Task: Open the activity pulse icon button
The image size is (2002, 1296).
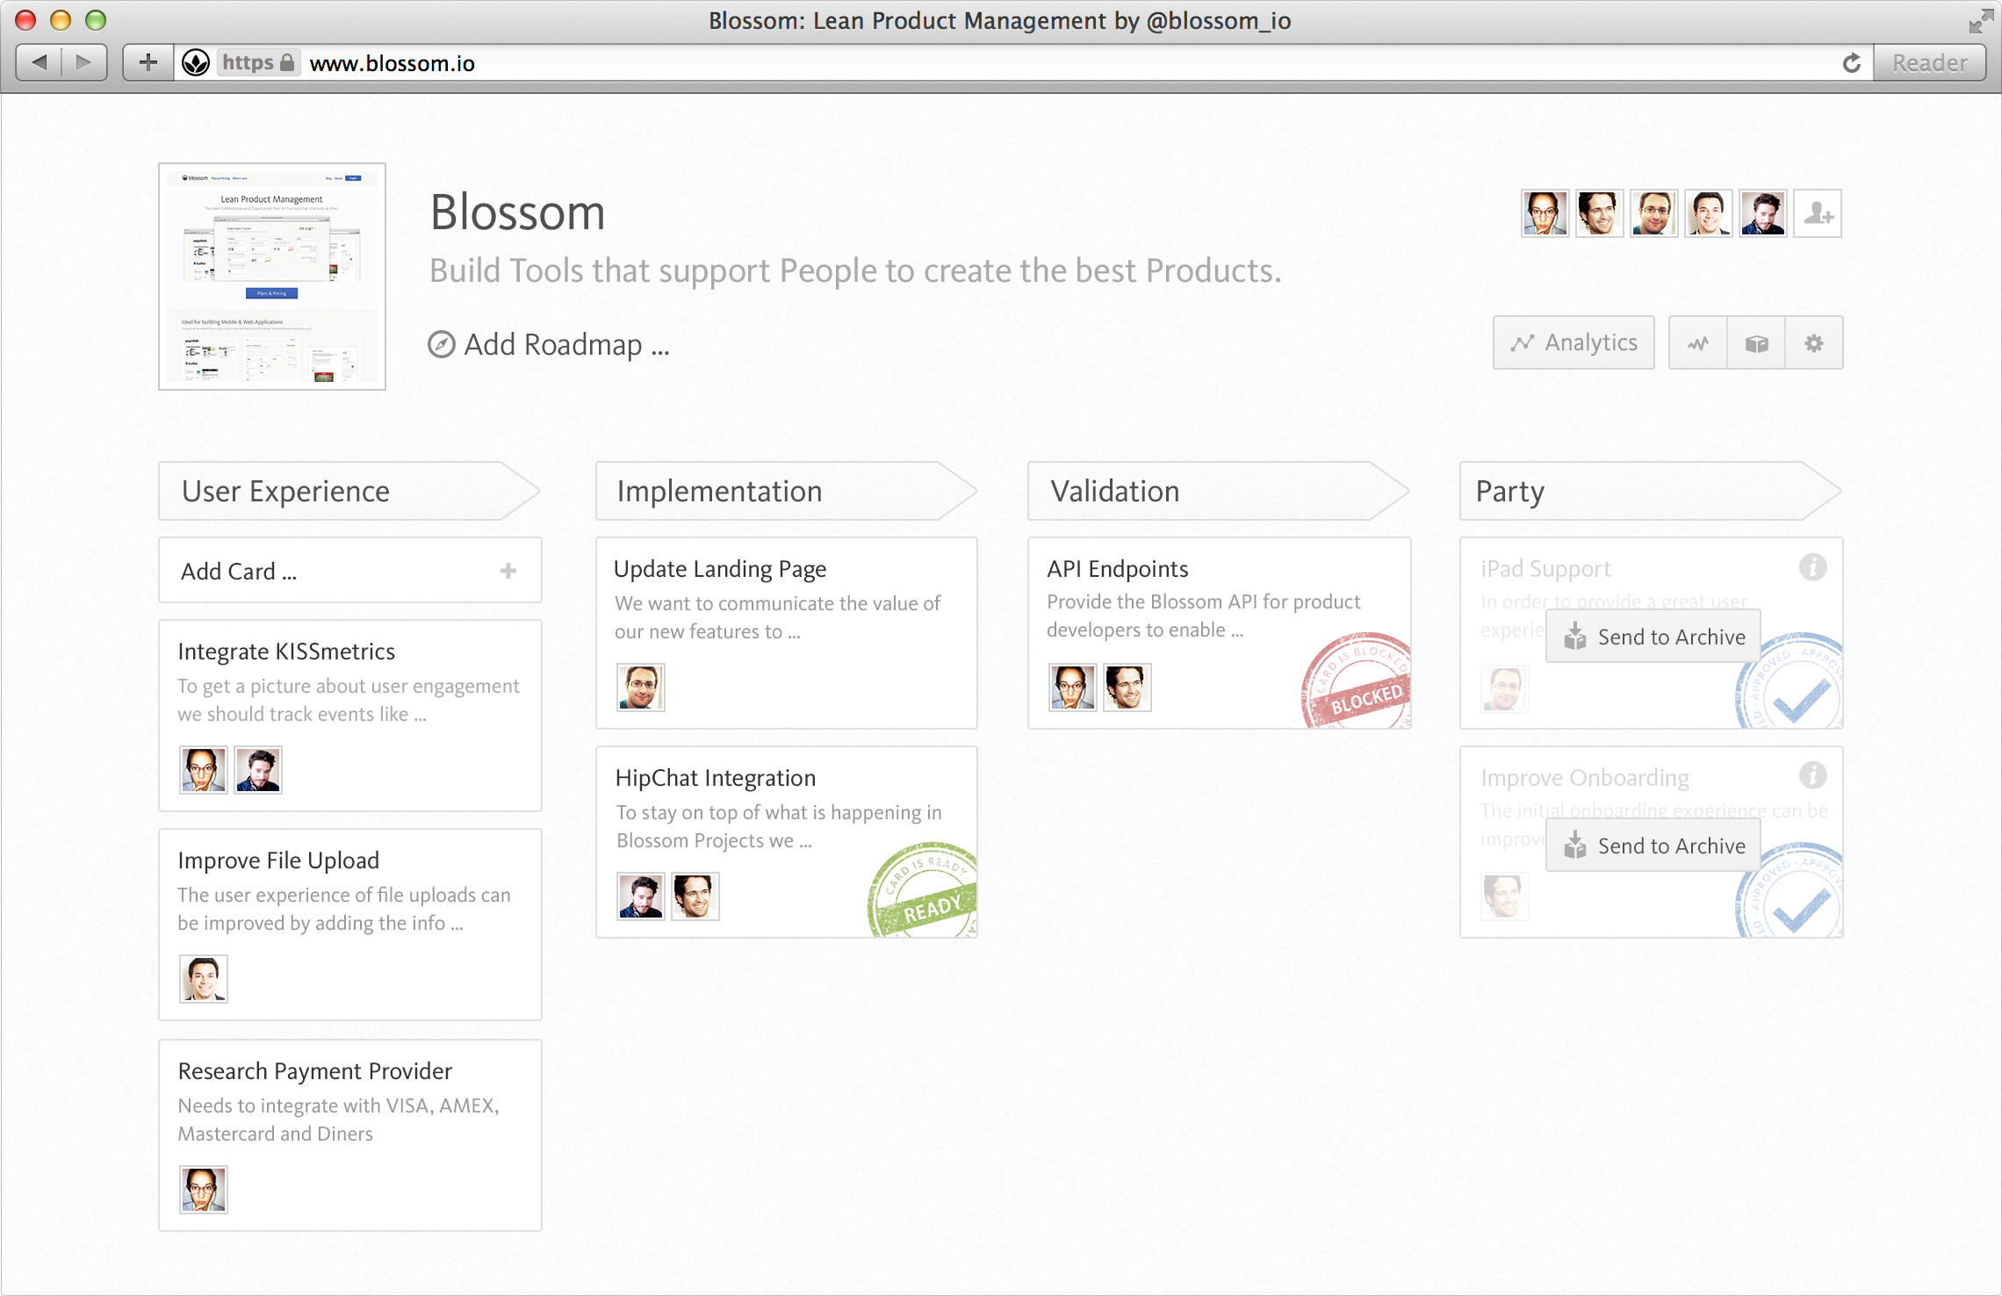Action: [x=1697, y=343]
